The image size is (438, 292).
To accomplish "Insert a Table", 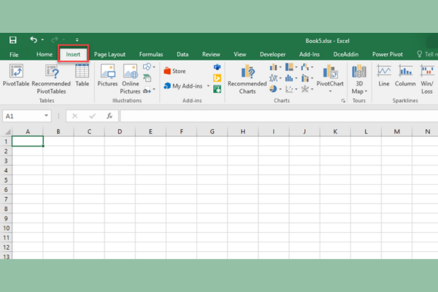I will tap(82, 75).
